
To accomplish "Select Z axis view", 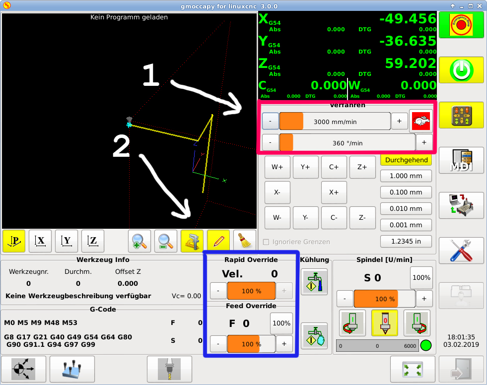I will (x=92, y=241).
